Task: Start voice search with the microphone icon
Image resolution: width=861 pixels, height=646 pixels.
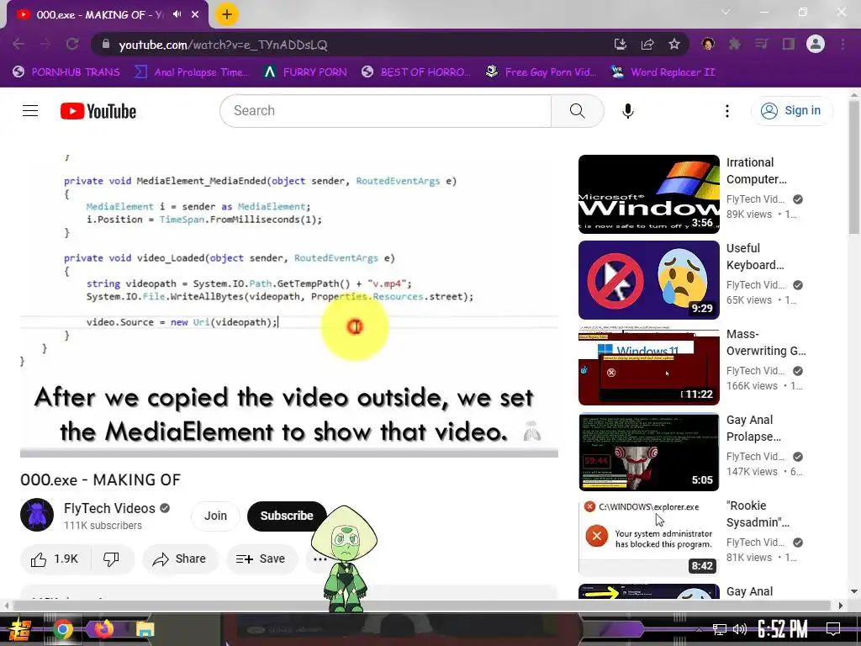Action: [627, 111]
